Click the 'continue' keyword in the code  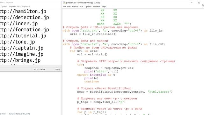pyautogui.click(x=91, y=81)
